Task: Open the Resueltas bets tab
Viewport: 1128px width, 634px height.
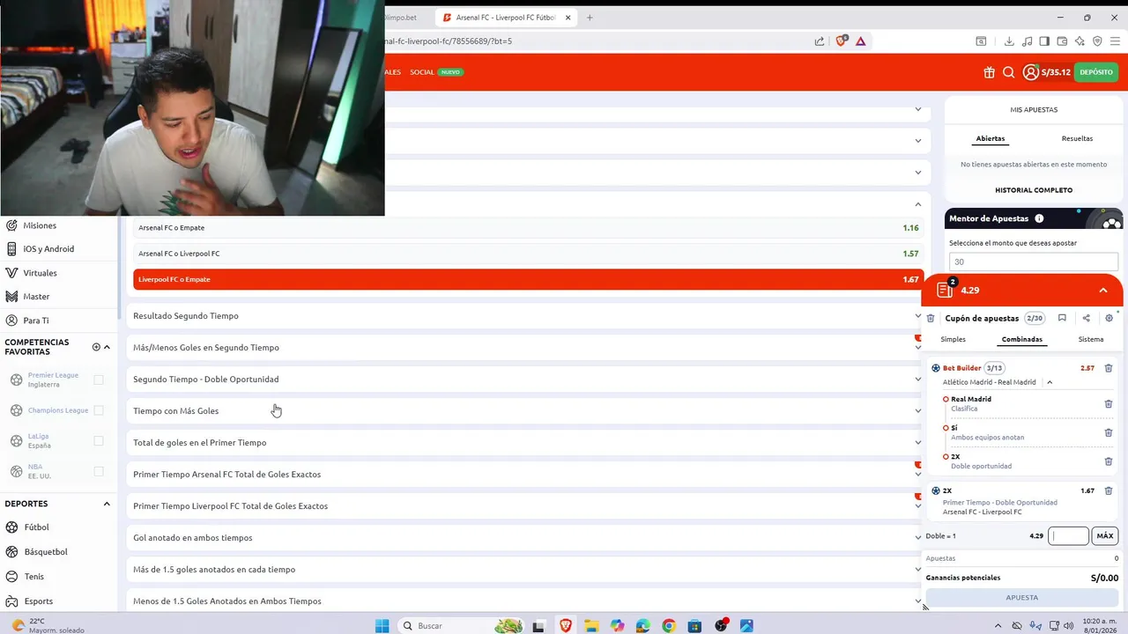Action: (x=1077, y=138)
